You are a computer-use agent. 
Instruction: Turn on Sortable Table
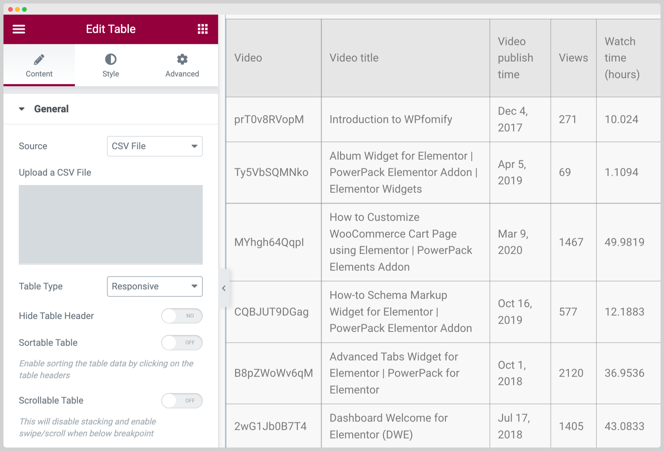[x=182, y=342]
